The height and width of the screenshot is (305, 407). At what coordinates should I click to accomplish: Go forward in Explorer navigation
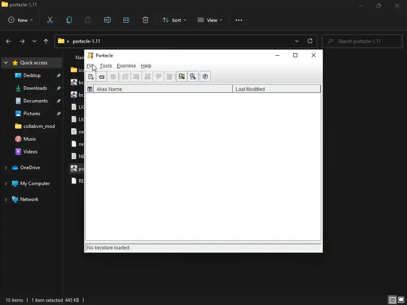click(x=22, y=41)
